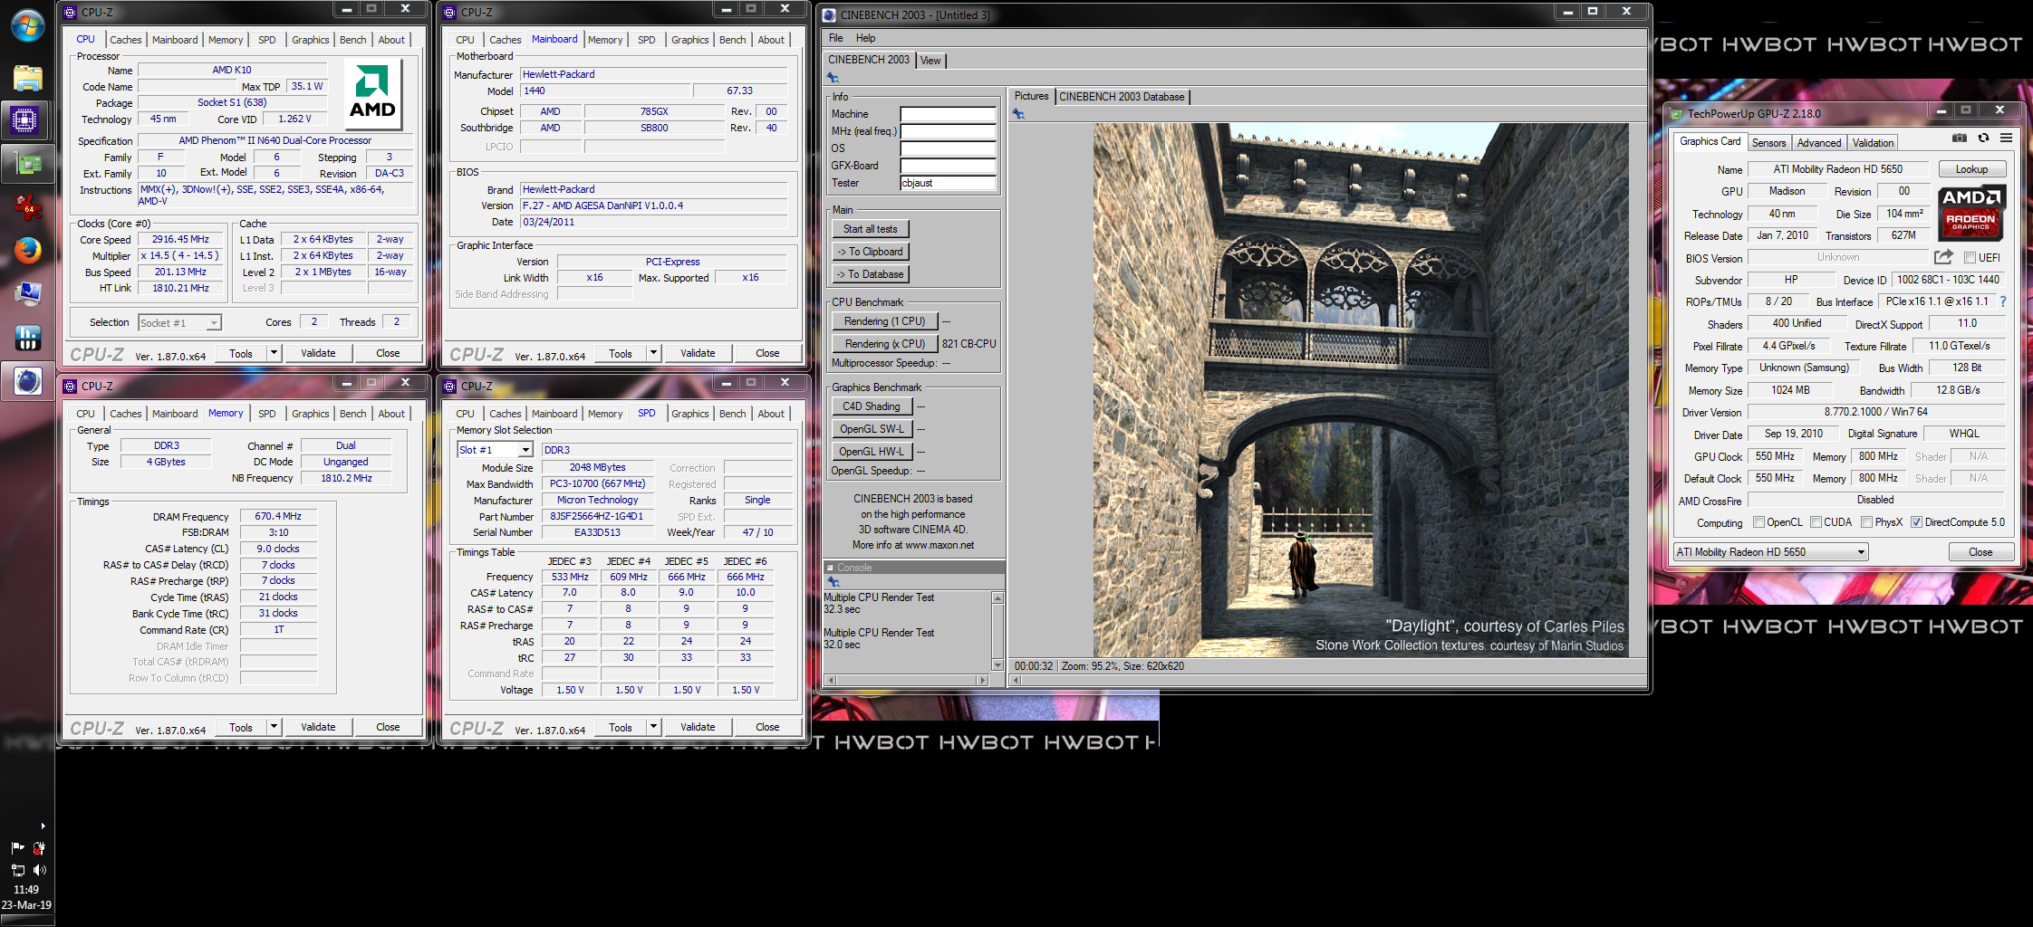
Task: Click the blue bars taskbar icon
Action: click(x=27, y=337)
